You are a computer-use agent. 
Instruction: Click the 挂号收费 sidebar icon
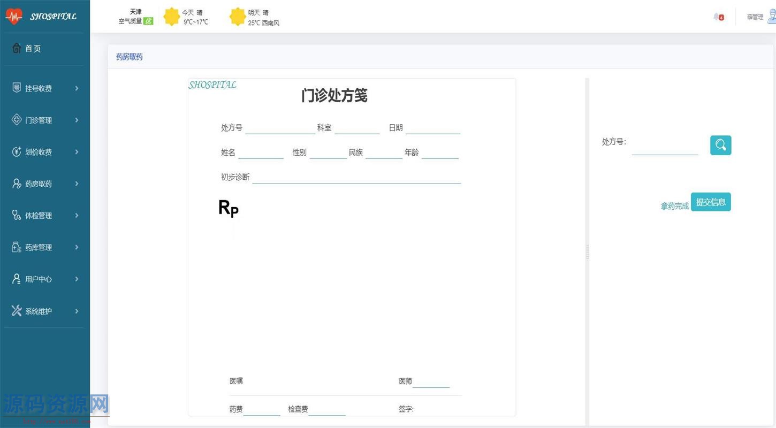pyautogui.click(x=17, y=88)
